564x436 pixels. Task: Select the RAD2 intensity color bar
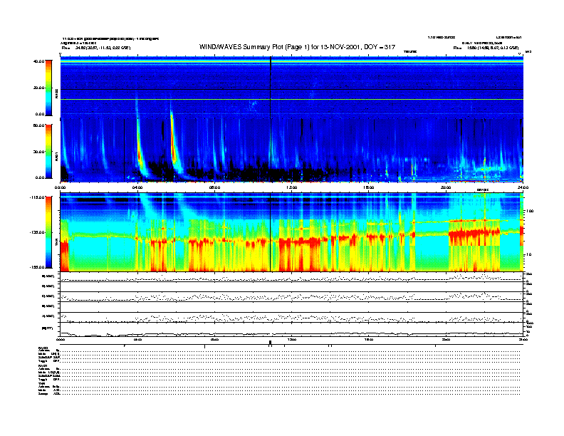[x=48, y=88]
